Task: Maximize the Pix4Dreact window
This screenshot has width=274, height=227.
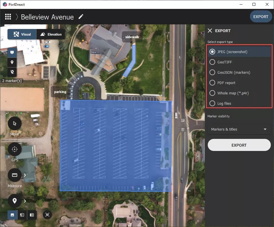Action: 254,4
